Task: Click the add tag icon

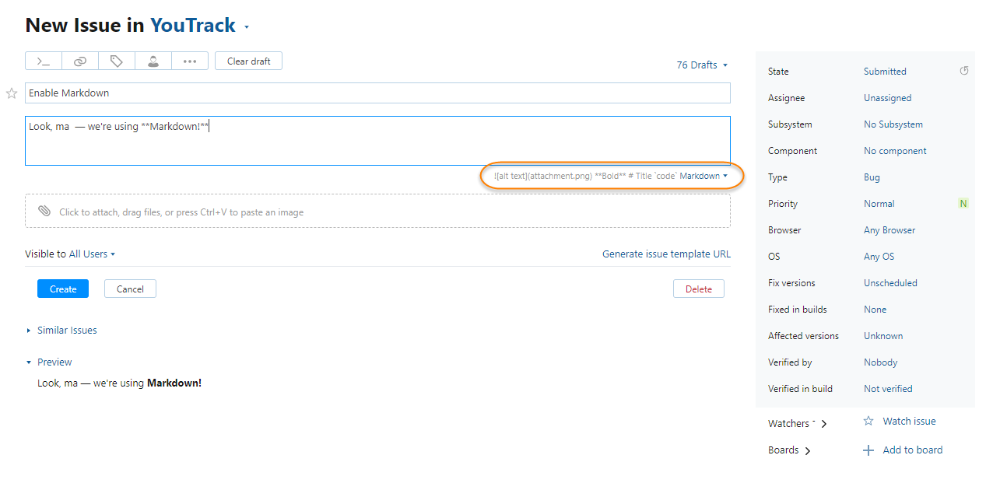Action: pyautogui.click(x=117, y=61)
